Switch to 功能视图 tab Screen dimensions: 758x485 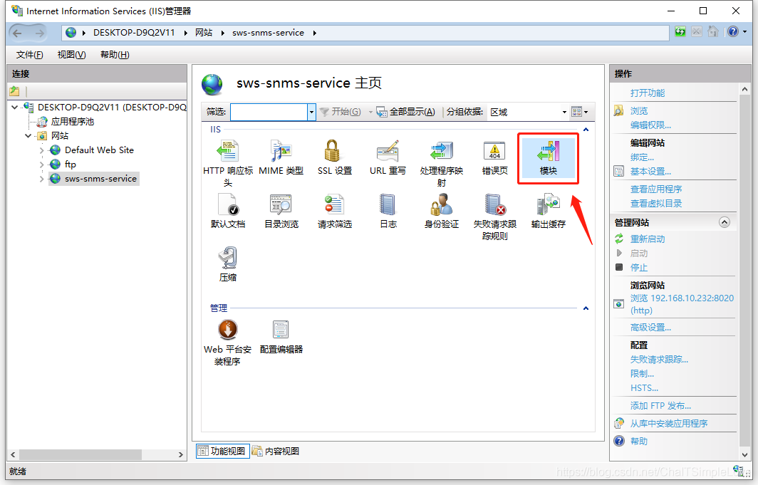[223, 452]
